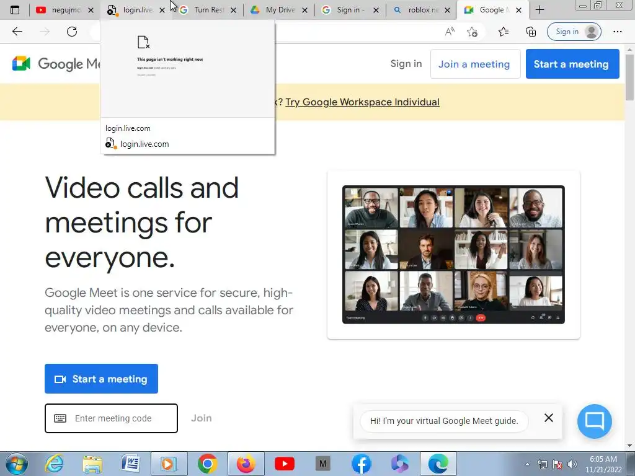Viewport: 635px width, 476px height.
Task: Go back with the browser back arrow
Action: tap(17, 32)
